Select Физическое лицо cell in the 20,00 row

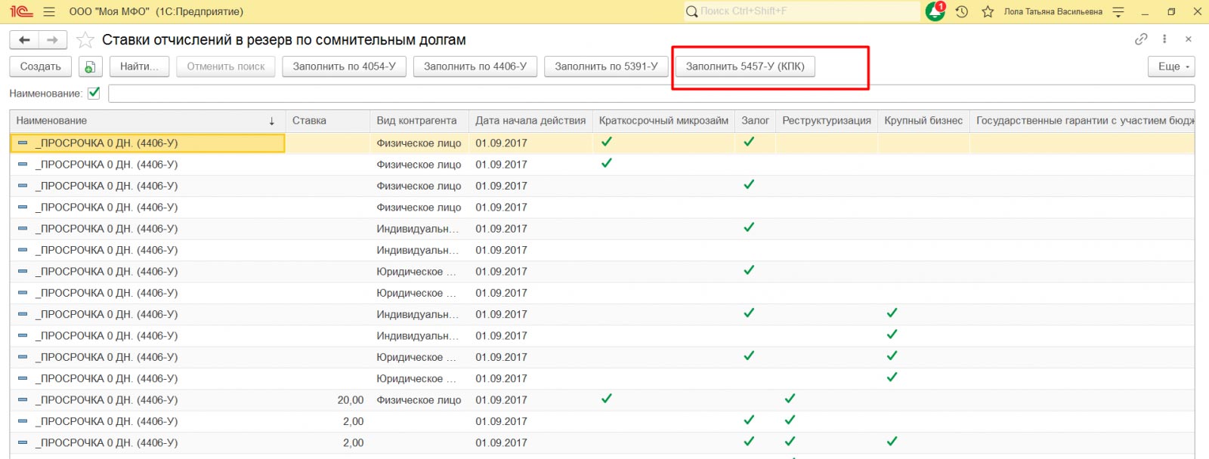pyautogui.click(x=419, y=400)
